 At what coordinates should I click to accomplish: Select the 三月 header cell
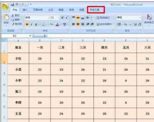83,47
